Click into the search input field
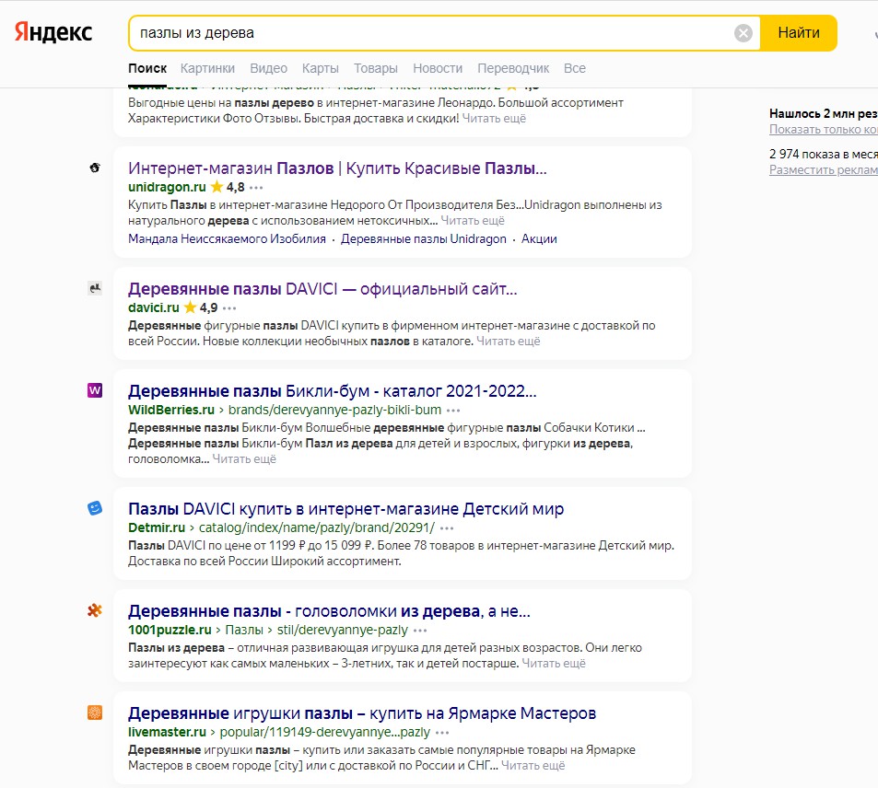 point(431,33)
